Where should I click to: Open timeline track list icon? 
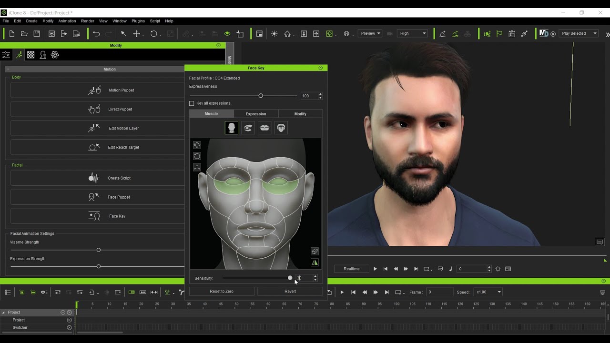pyautogui.click(x=8, y=292)
